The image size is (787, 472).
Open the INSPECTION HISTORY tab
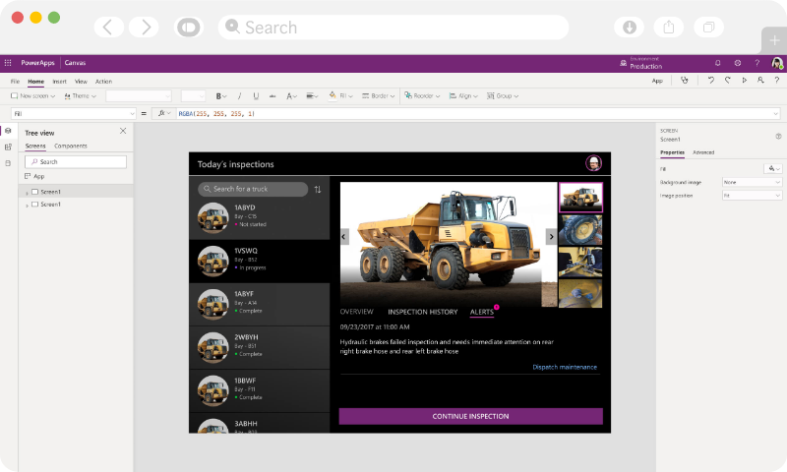[423, 312]
